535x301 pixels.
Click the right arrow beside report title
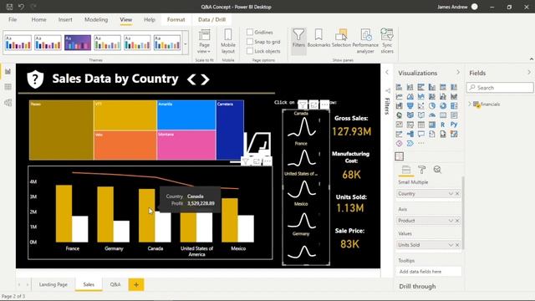click(205, 79)
